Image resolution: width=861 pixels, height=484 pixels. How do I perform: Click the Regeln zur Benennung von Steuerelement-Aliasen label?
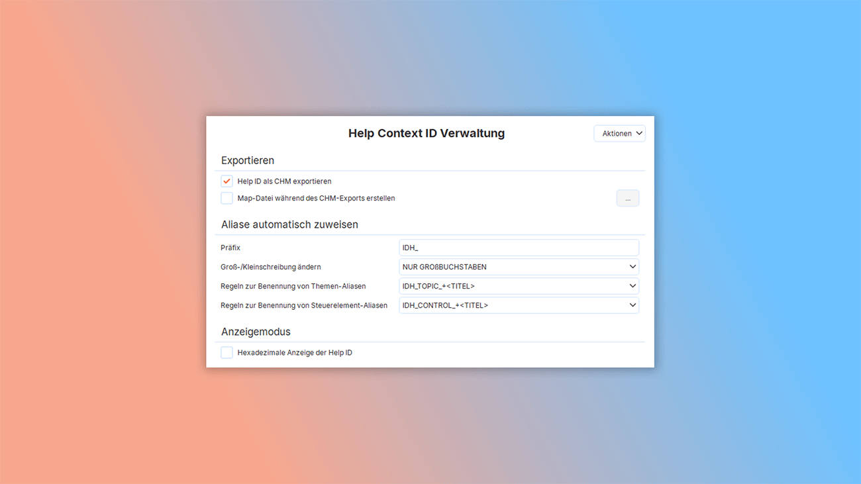click(x=304, y=305)
